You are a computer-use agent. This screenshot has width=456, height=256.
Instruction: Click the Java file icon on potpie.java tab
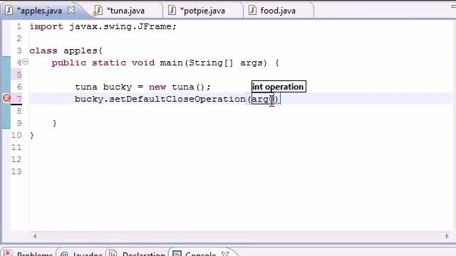coord(172,11)
